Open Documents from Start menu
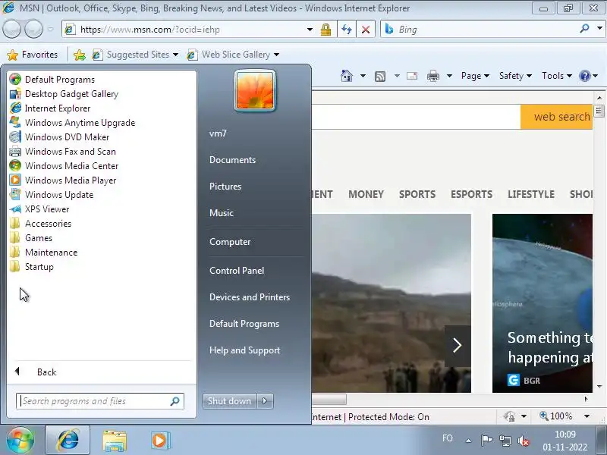The width and height of the screenshot is (607, 455). 232,160
